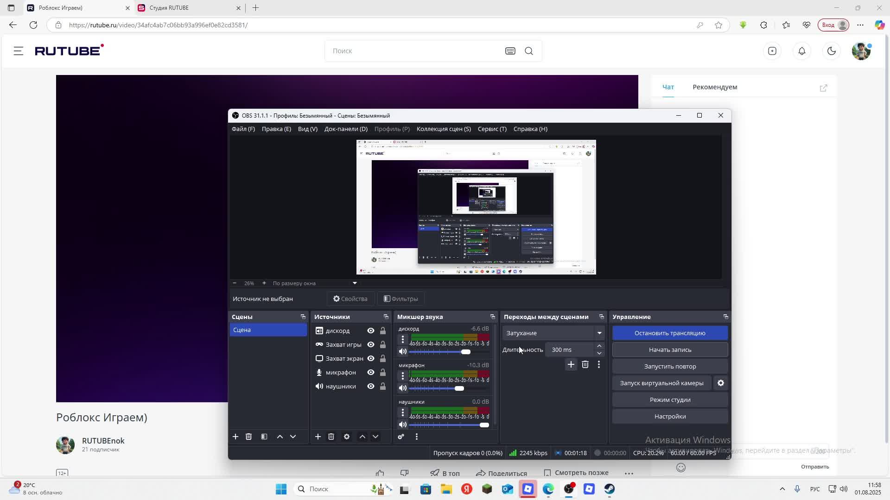This screenshot has height=500, width=890.
Task: Hide the Захват игры source
Action: pos(371,344)
